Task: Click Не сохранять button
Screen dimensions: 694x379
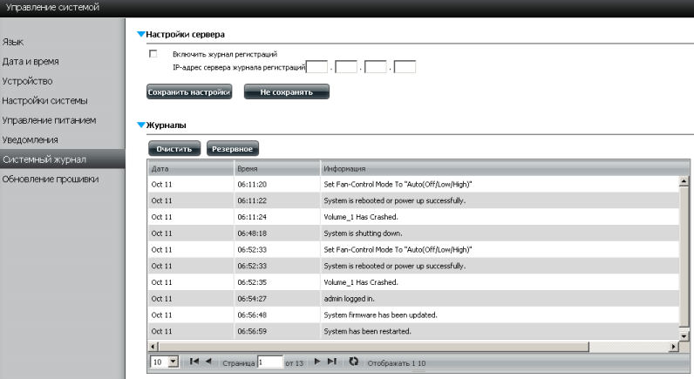Action: 286,92
